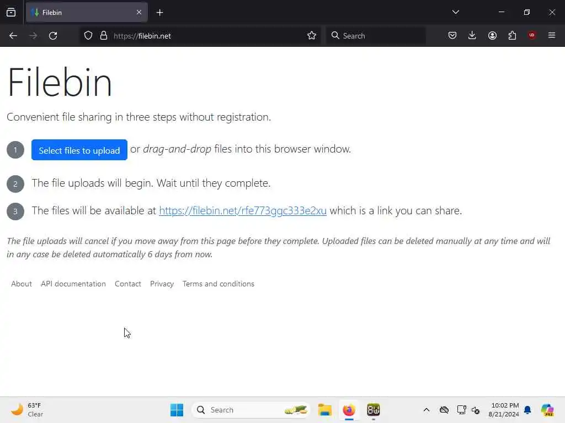Open the Downloads panel icon

(472, 36)
